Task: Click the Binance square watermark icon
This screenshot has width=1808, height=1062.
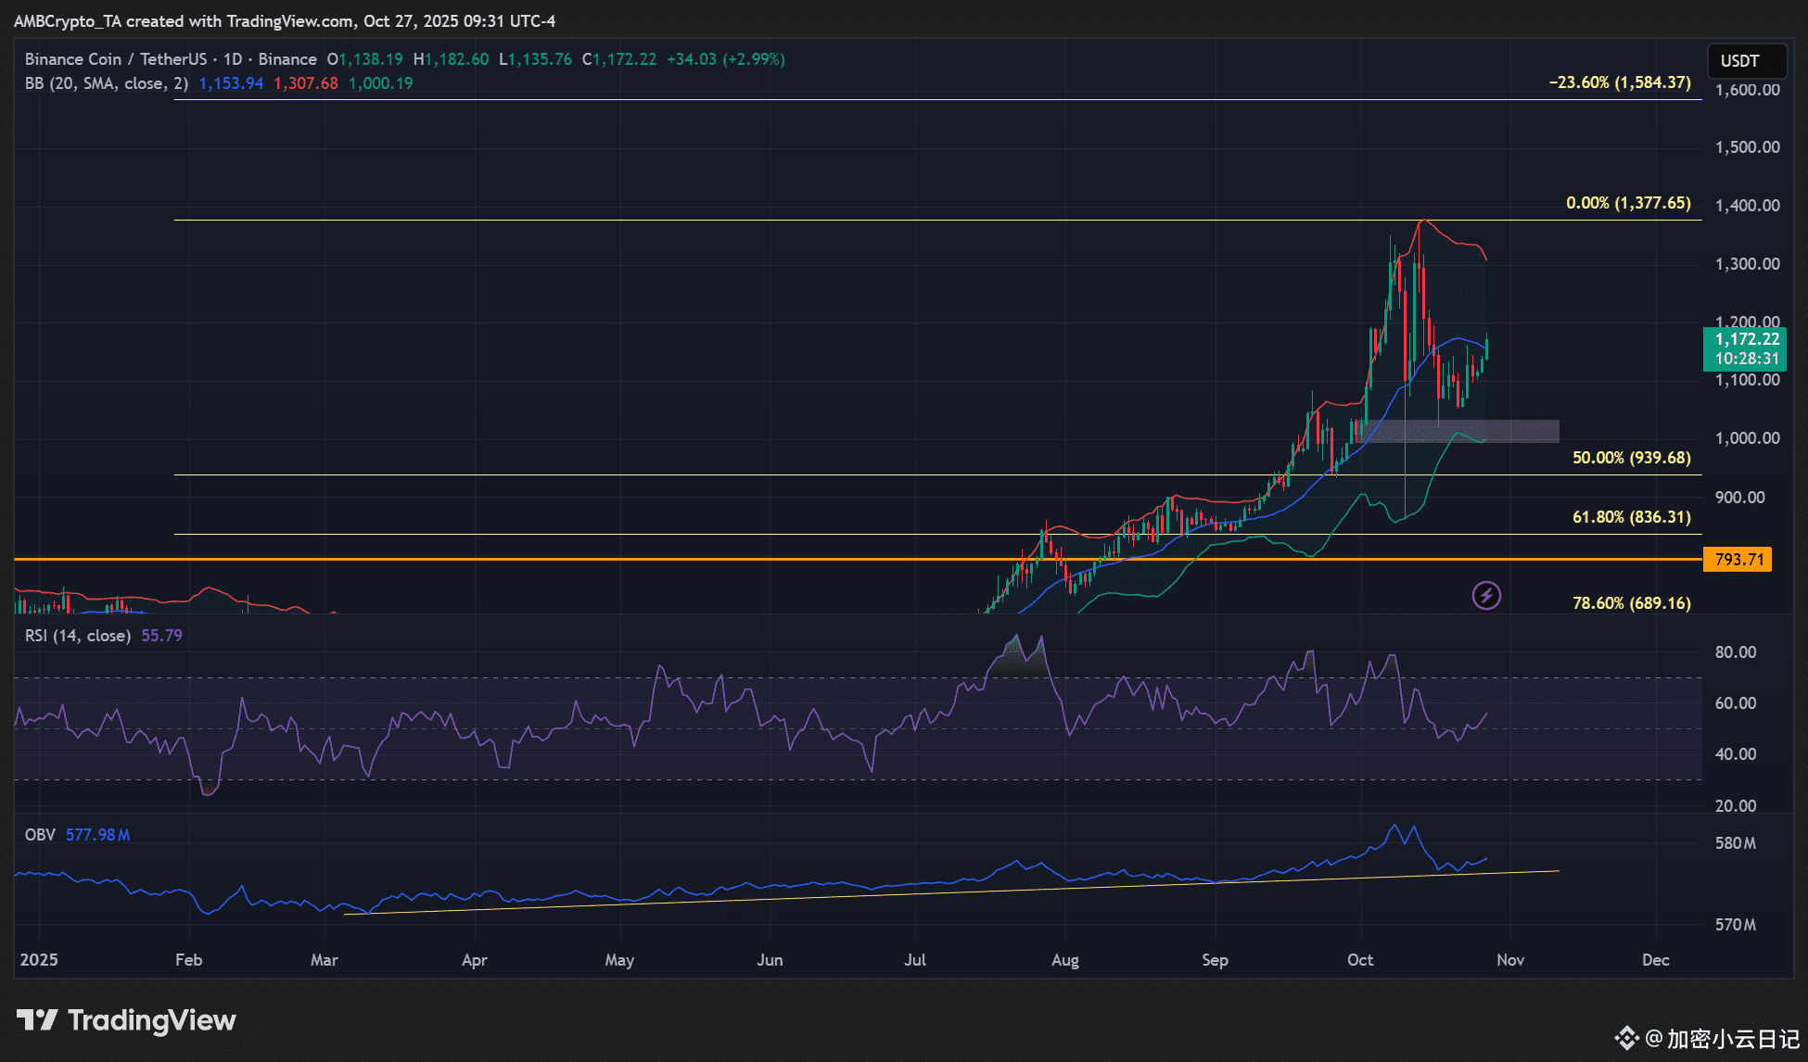Action: (x=1626, y=1038)
